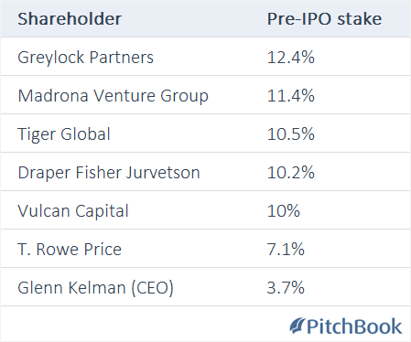Click the 10.2% stake value
The image size is (411, 342).
click(x=290, y=173)
